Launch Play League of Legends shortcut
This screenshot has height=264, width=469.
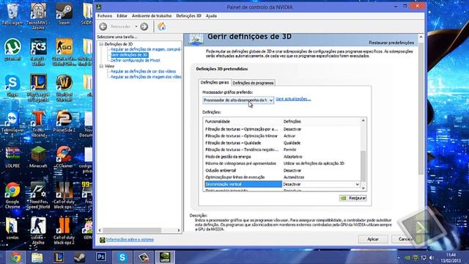[38, 88]
